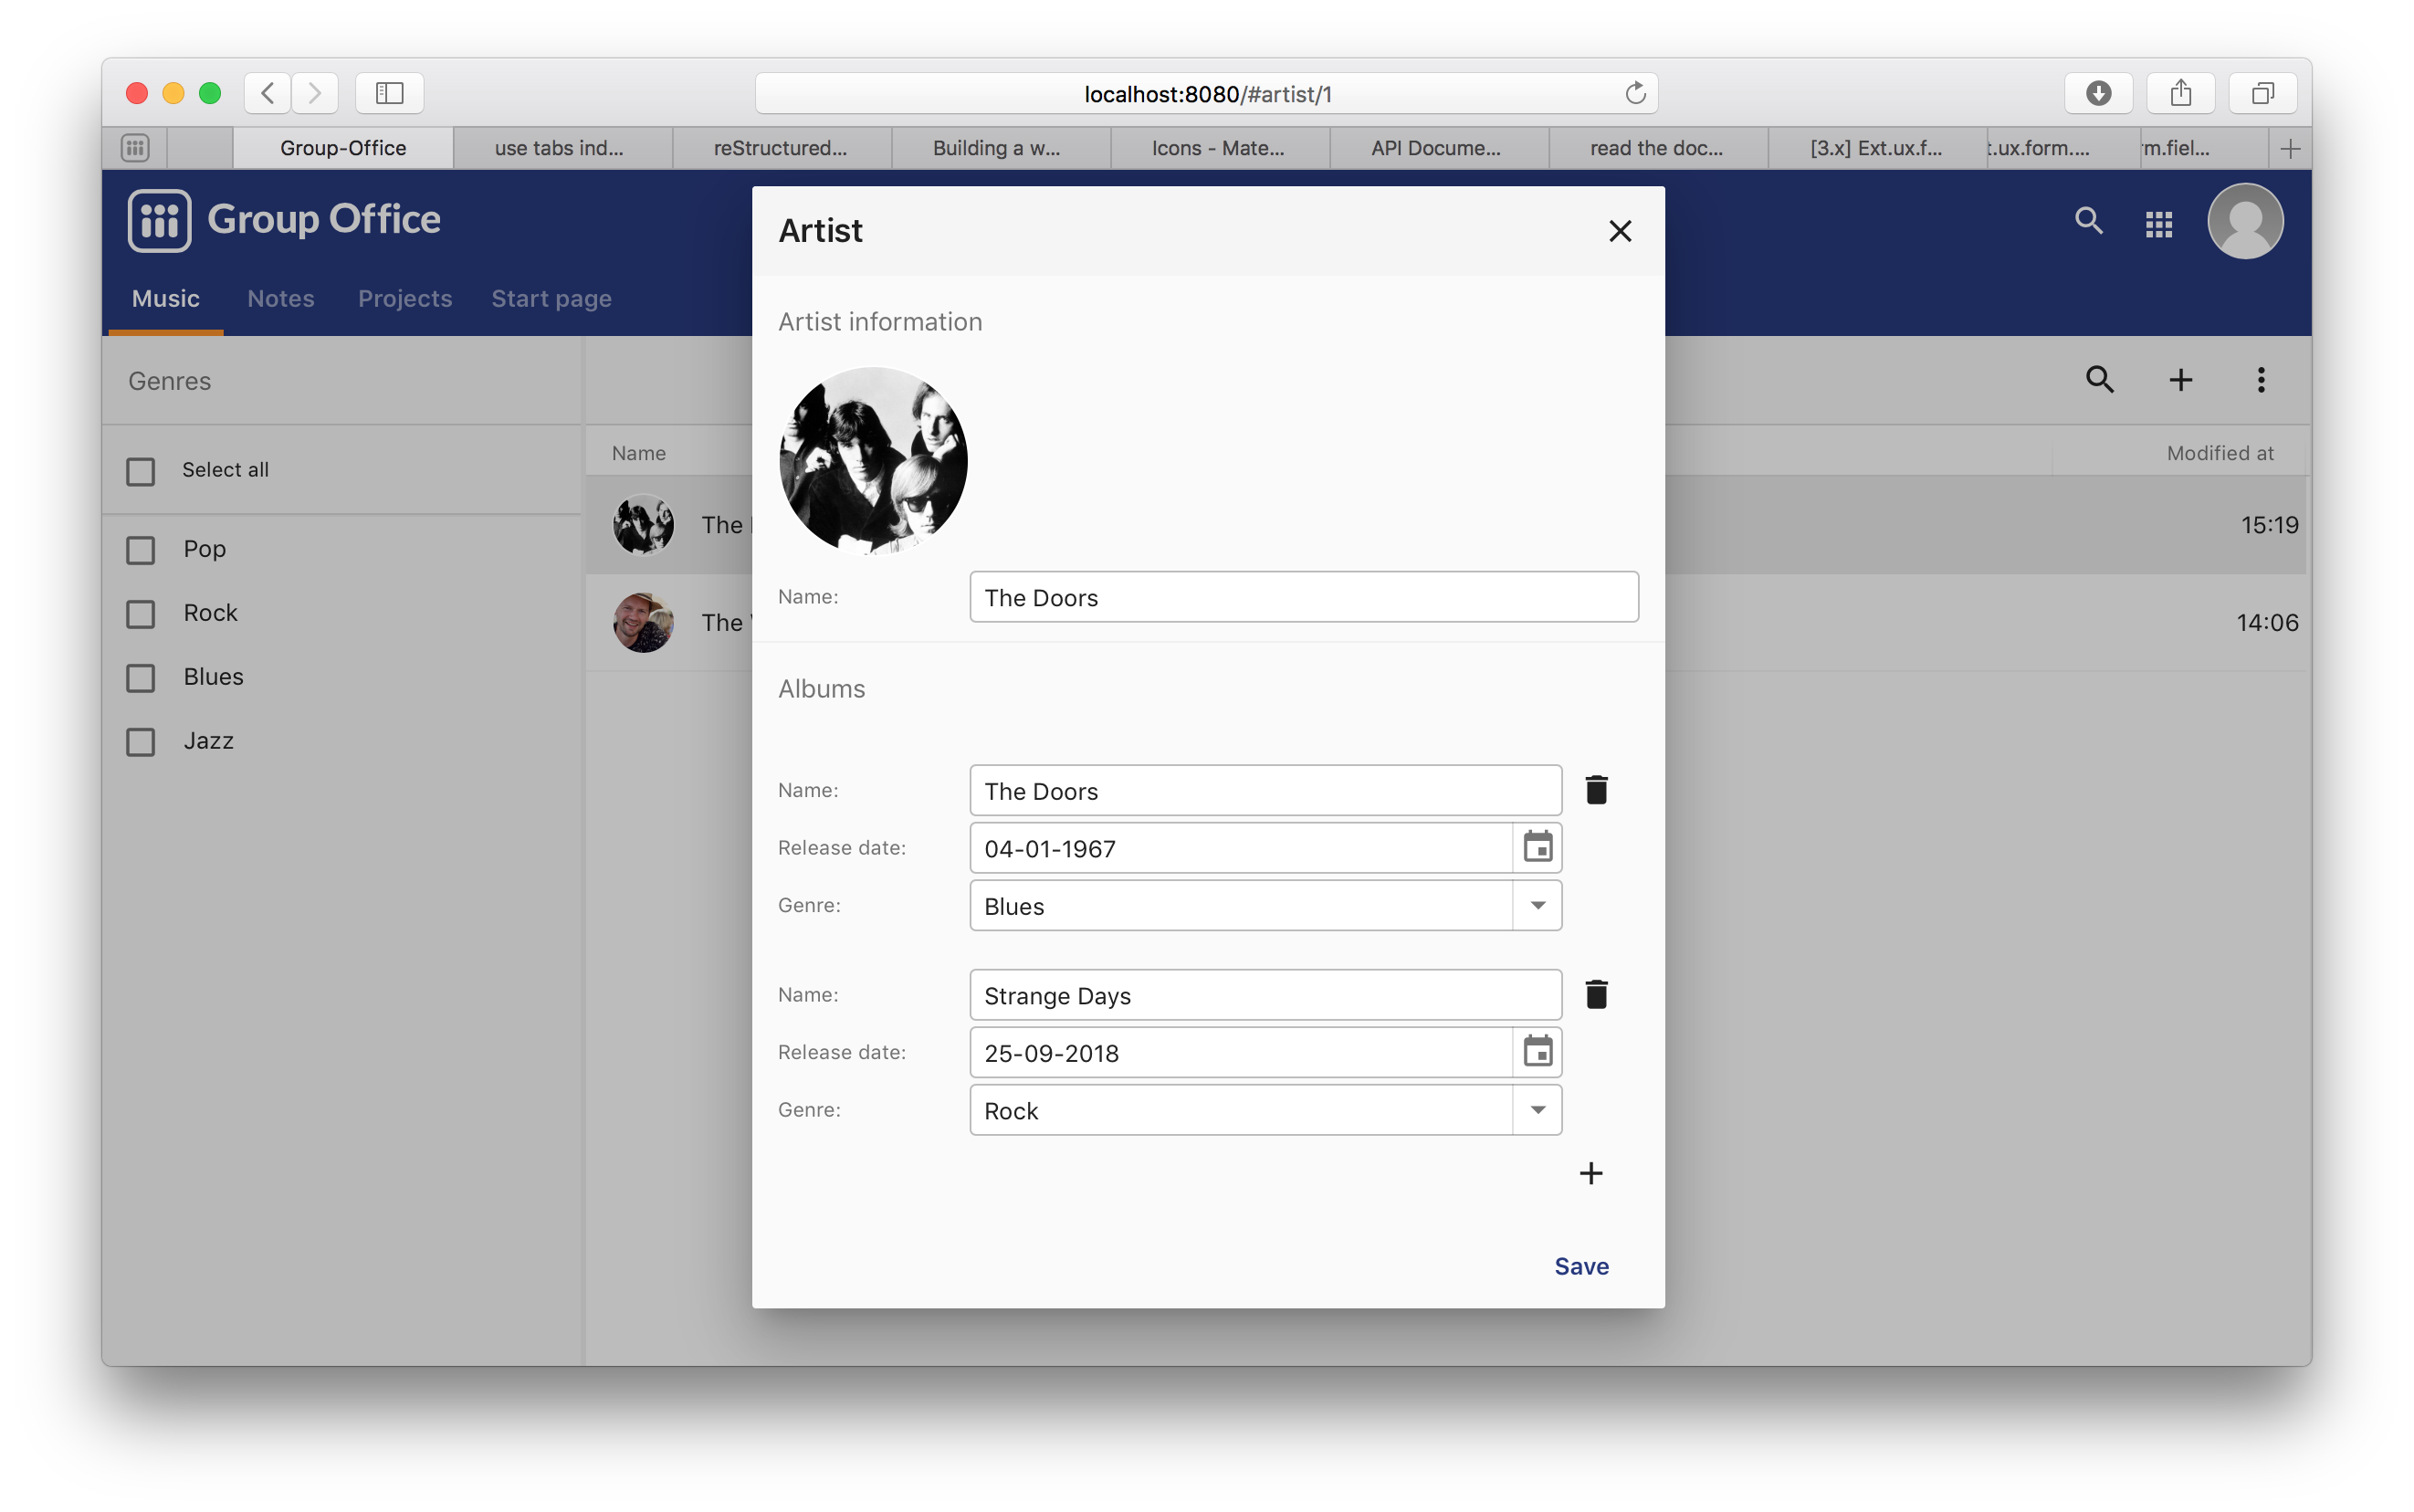Screen dimensions: 2414x1512
Task: Save the artist changes
Action: point(1581,1266)
